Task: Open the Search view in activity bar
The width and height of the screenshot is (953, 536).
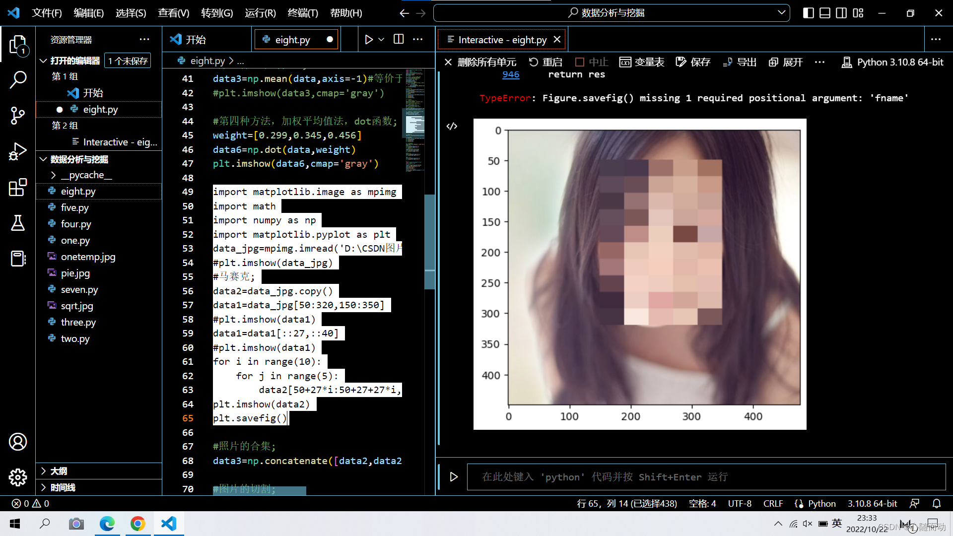Action: pyautogui.click(x=18, y=79)
